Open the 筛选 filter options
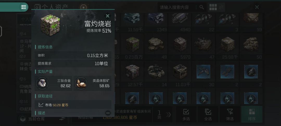Screen dimensions: 281x126 pyautogui.click(x=230, y=114)
